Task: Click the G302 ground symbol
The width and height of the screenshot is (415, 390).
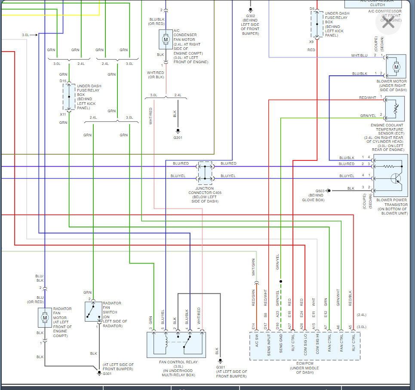Action: point(250,10)
